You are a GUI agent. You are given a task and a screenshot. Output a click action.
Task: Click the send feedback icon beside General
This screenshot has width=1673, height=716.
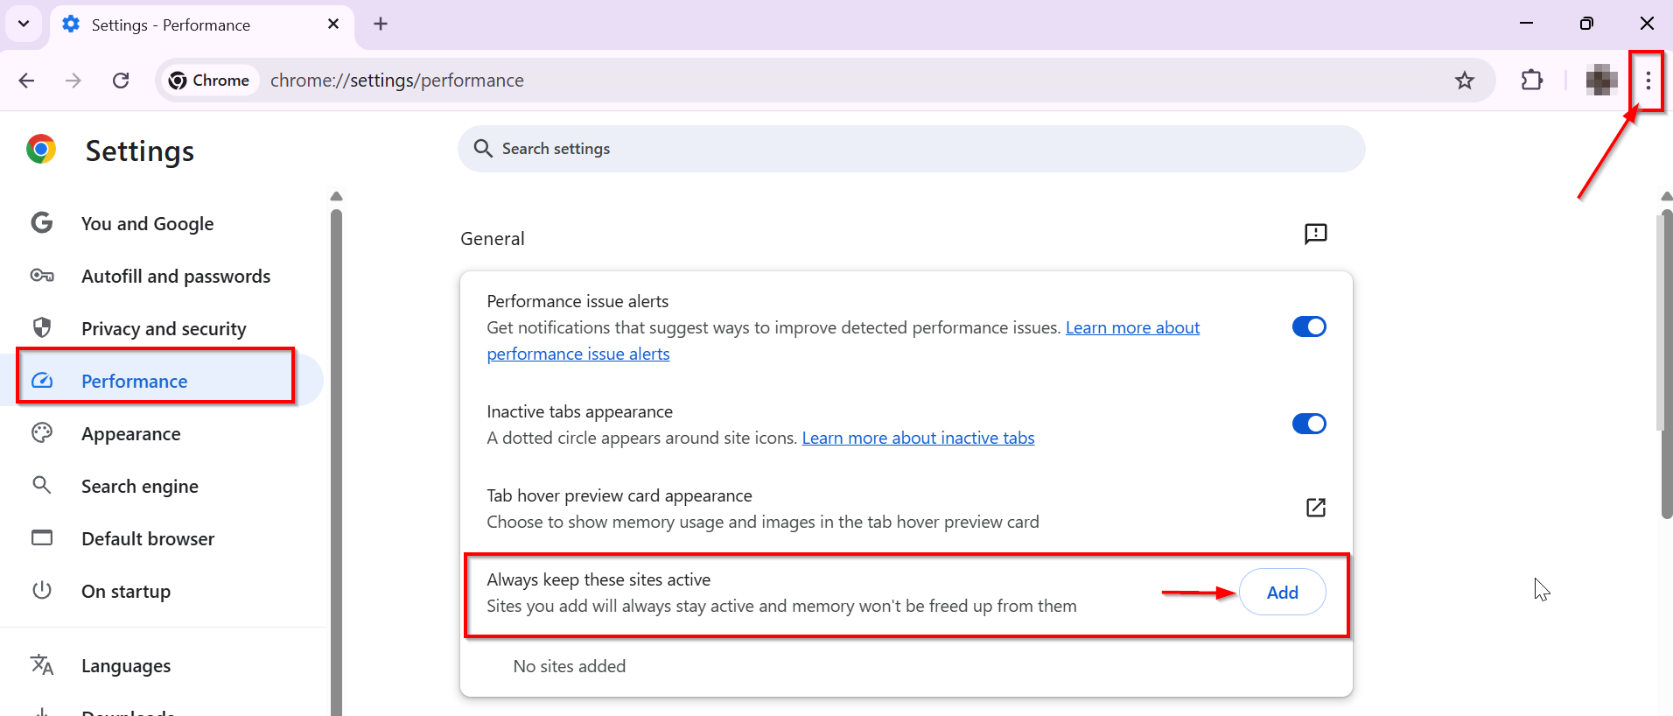pos(1315,234)
